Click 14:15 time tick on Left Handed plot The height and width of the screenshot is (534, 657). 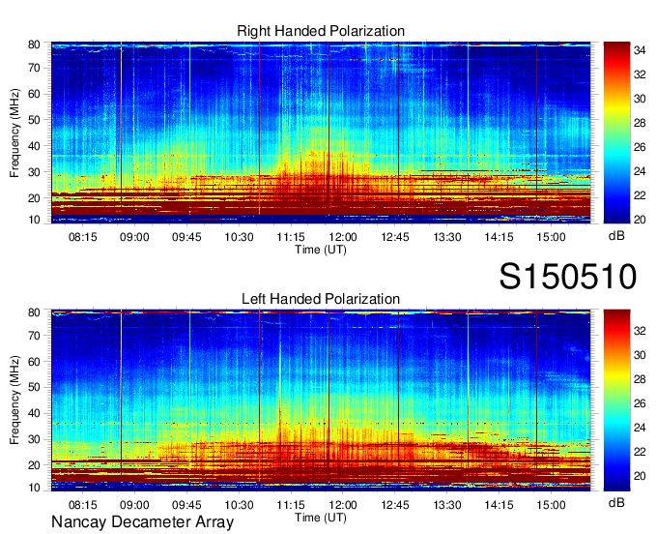click(x=500, y=505)
